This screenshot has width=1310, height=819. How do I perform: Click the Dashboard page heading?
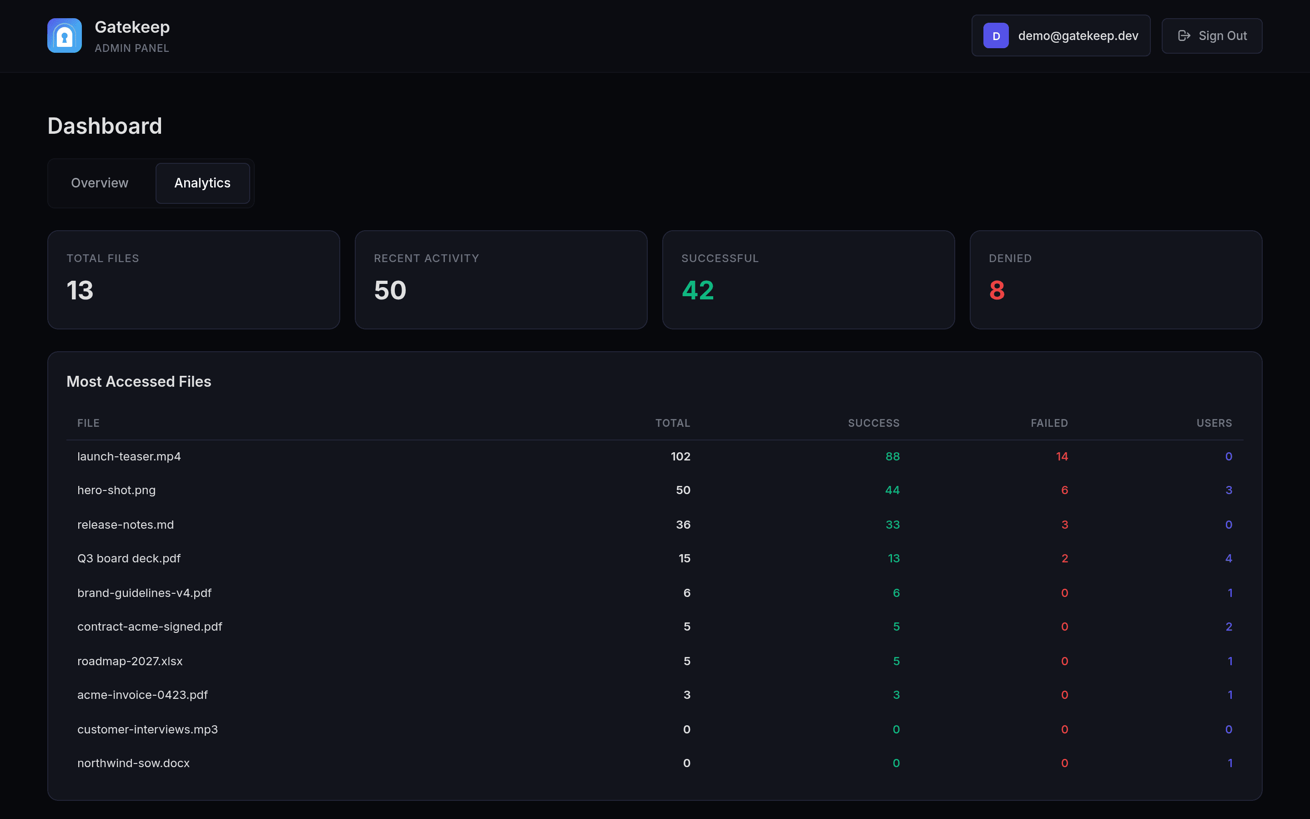point(105,126)
